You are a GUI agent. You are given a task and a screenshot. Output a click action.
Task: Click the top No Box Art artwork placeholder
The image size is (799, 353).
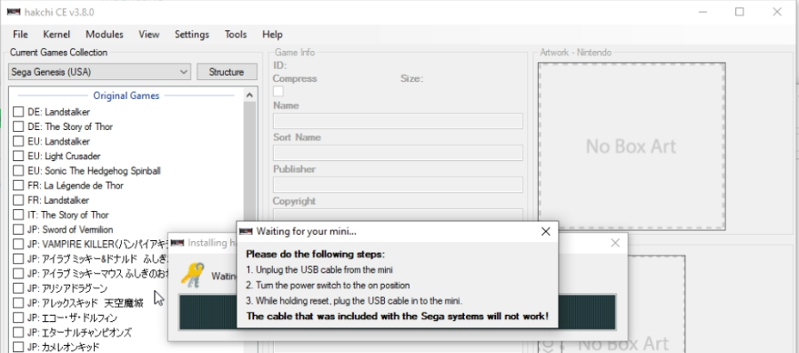tap(632, 146)
